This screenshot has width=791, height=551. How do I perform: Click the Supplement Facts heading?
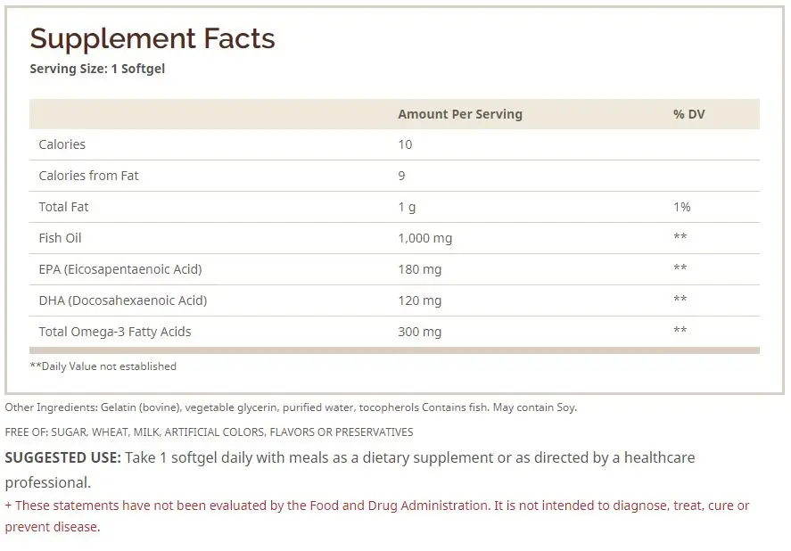pos(152,39)
